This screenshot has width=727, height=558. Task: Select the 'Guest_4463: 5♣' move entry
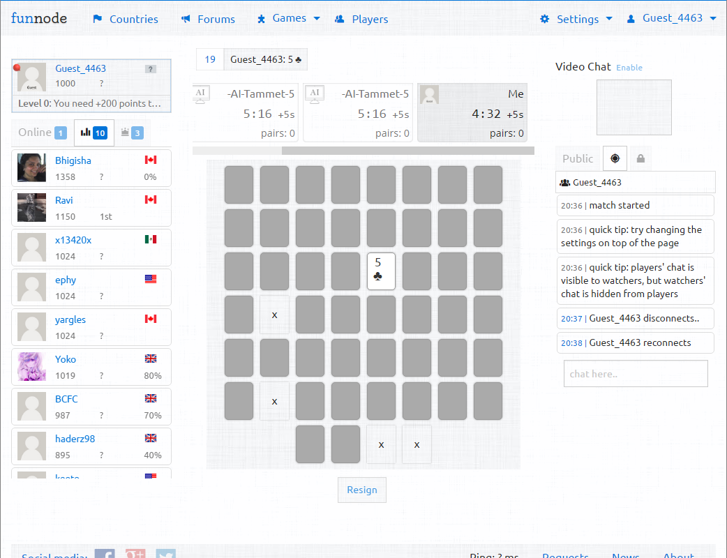click(x=266, y=59)
